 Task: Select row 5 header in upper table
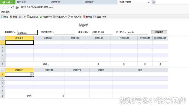(x=3, y=59)
